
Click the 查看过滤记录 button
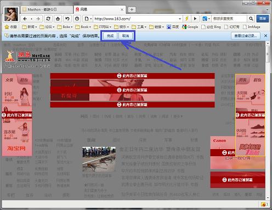pyautogui.click(x=245, y=36)
